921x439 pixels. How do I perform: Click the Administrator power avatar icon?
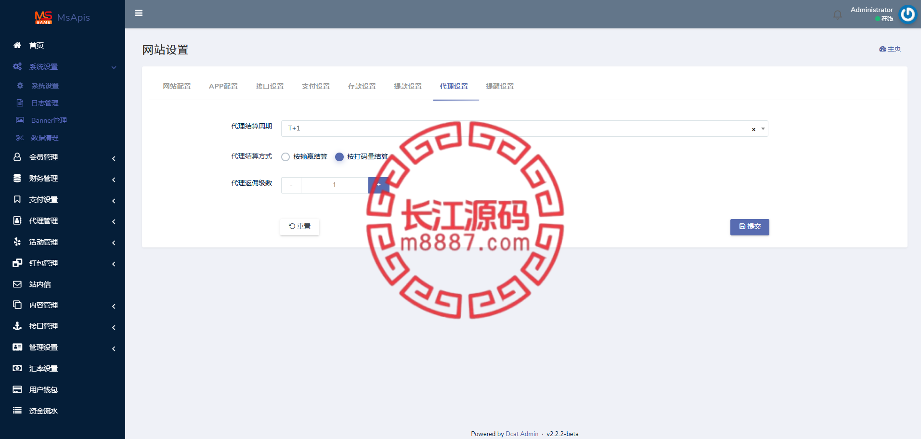click(x=908, y=14)
